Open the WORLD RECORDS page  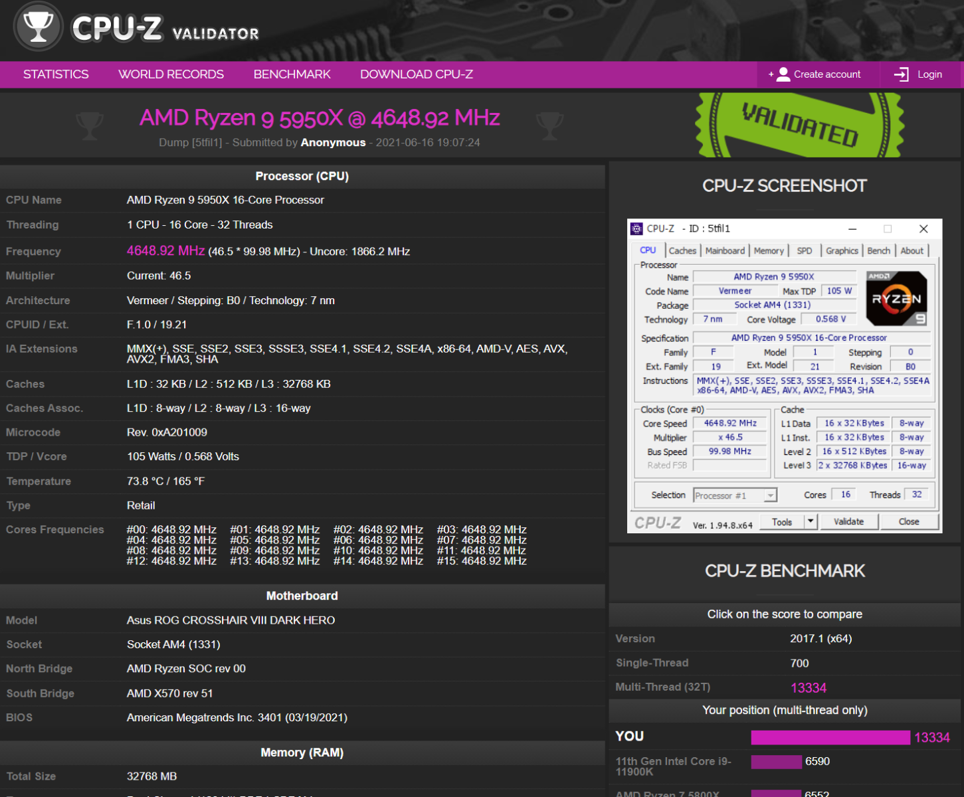pyautogui.click(x=171, y=74)
